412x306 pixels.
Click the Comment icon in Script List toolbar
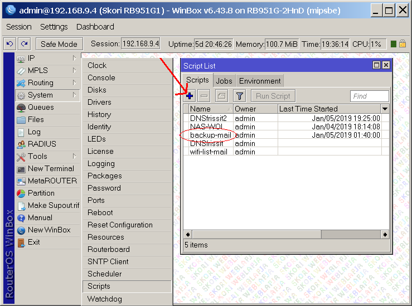tap(221, 96)
